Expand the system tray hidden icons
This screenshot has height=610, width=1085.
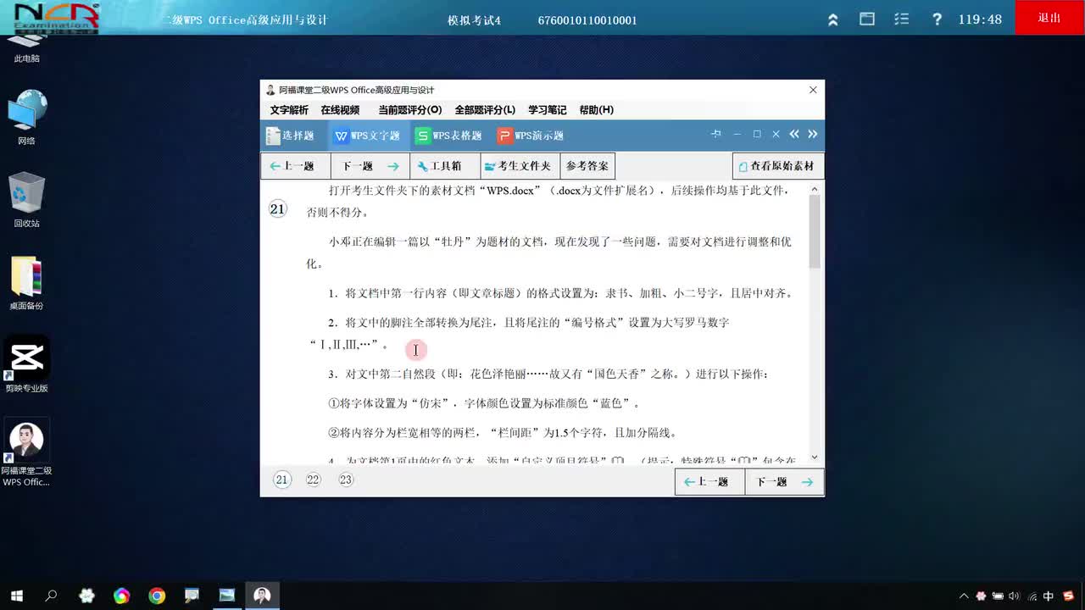pos(964,596)
